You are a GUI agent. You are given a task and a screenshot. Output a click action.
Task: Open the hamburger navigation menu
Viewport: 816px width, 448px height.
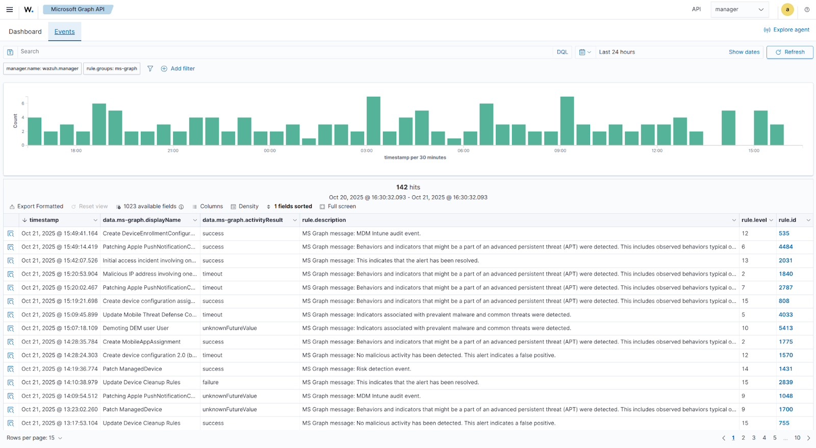coord(9,10)
